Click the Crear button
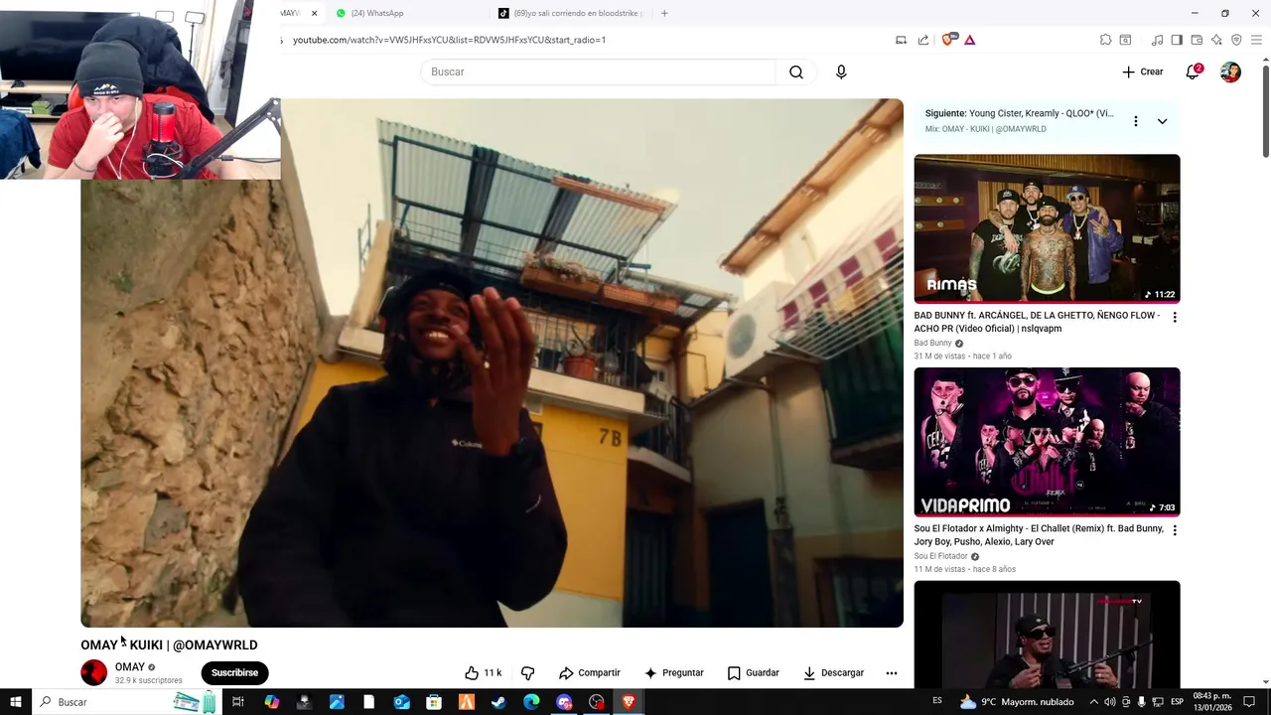This screenshot has width=1271, height=715. (x=1142, y=71)
